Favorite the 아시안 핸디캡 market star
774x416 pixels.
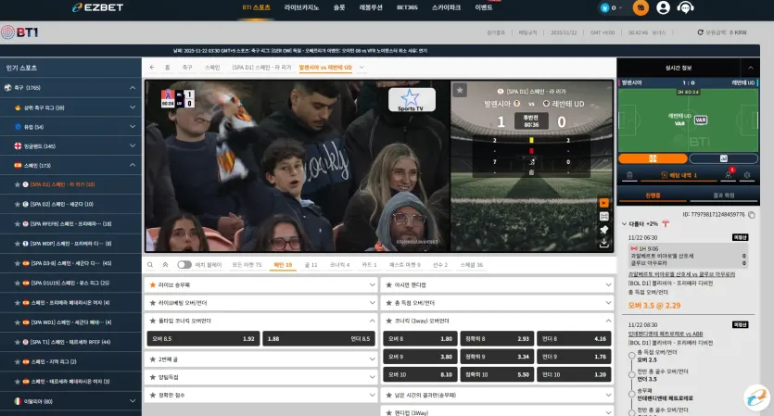click(x=388, y=284)
